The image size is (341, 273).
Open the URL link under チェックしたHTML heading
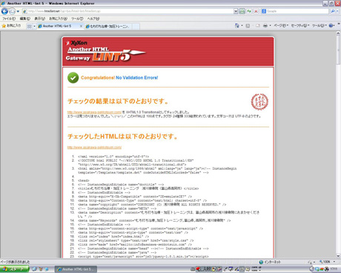(x=94, y=148)
